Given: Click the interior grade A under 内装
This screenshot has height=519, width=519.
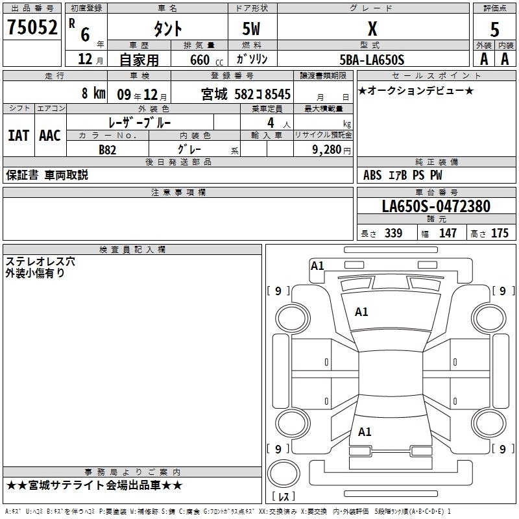Looking at the screenshot, I should [505, 59].
